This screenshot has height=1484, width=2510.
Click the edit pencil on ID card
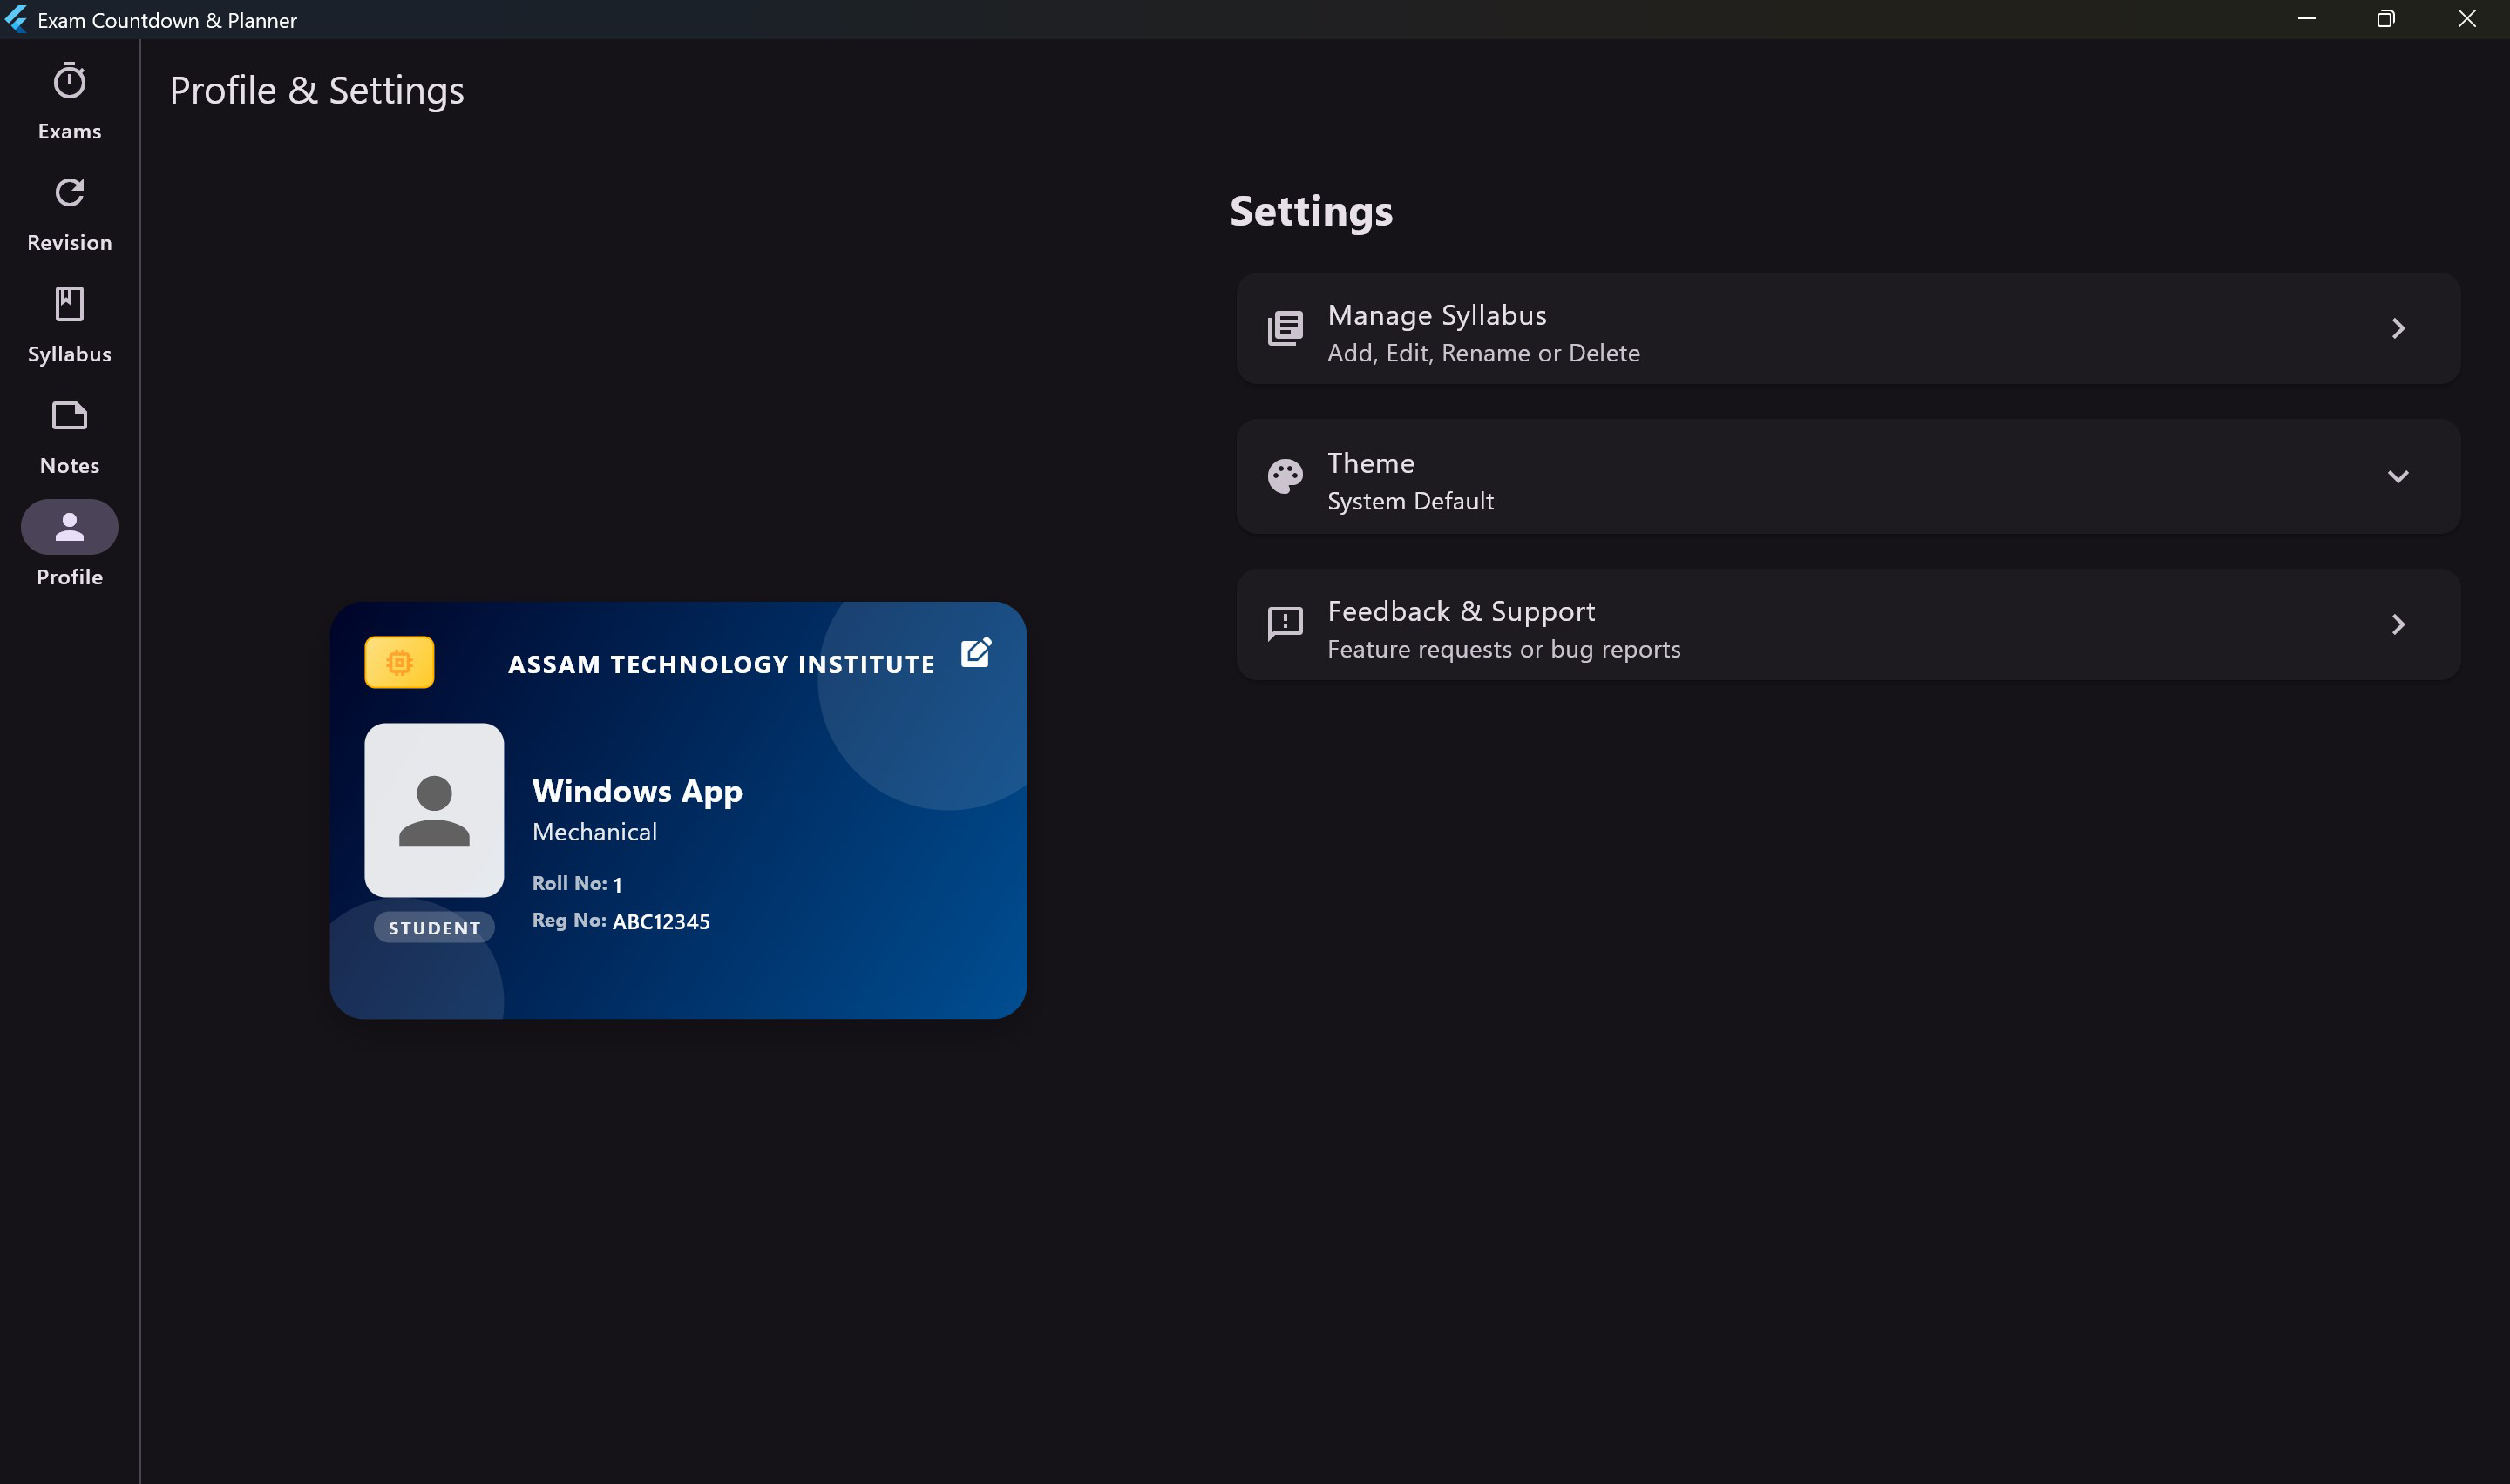975,653
